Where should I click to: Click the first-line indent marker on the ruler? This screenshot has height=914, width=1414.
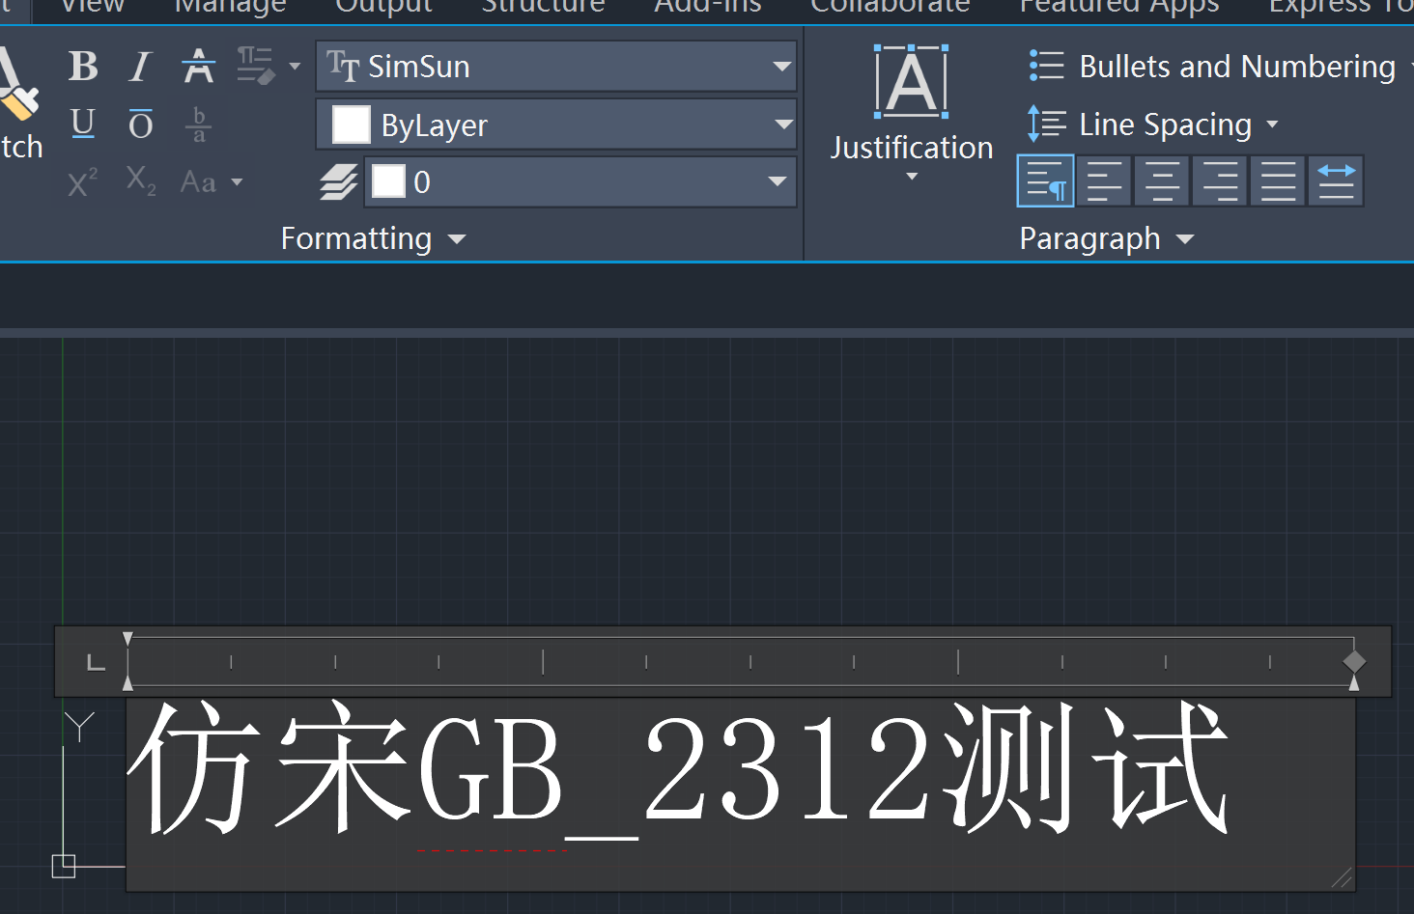(x=127, y=637)
